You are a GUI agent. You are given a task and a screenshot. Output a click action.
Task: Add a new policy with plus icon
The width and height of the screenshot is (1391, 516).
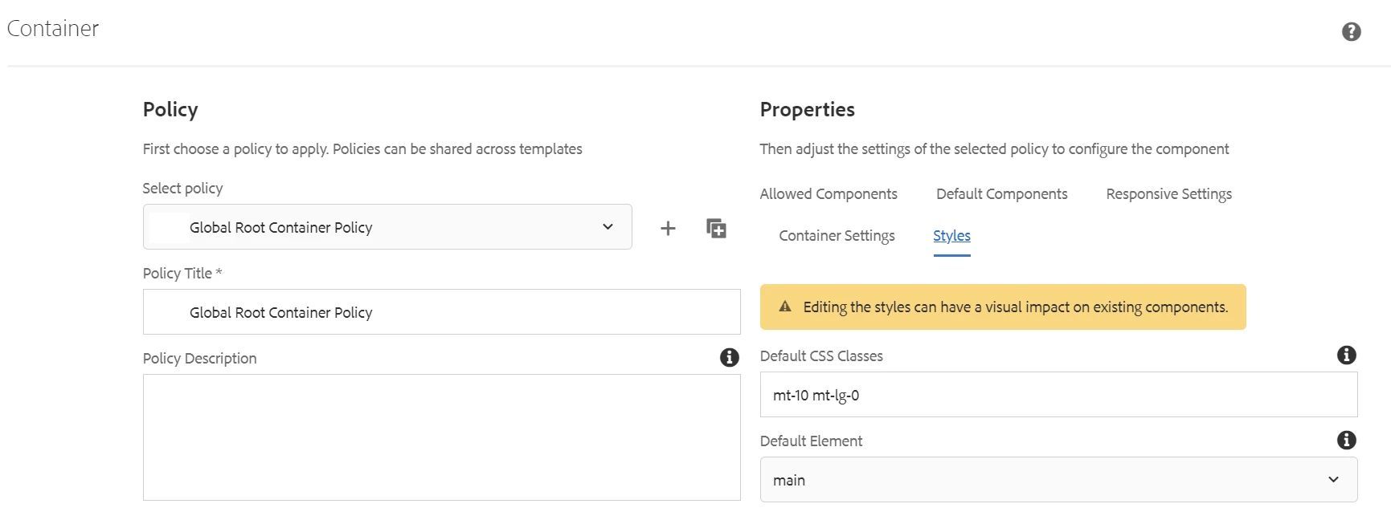click(x=668, y=229)
